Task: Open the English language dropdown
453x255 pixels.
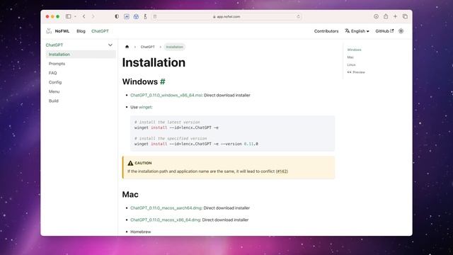Action: pos(357,31)
